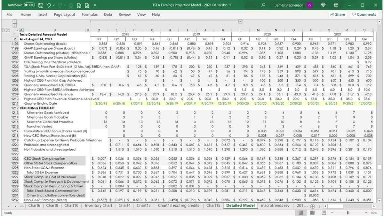Open the file name dropdown arrow

pyautogui.click(x=230, y=5)
